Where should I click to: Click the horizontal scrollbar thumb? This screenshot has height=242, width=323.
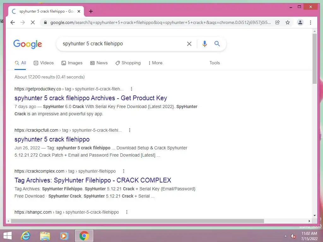click(138, 221)
